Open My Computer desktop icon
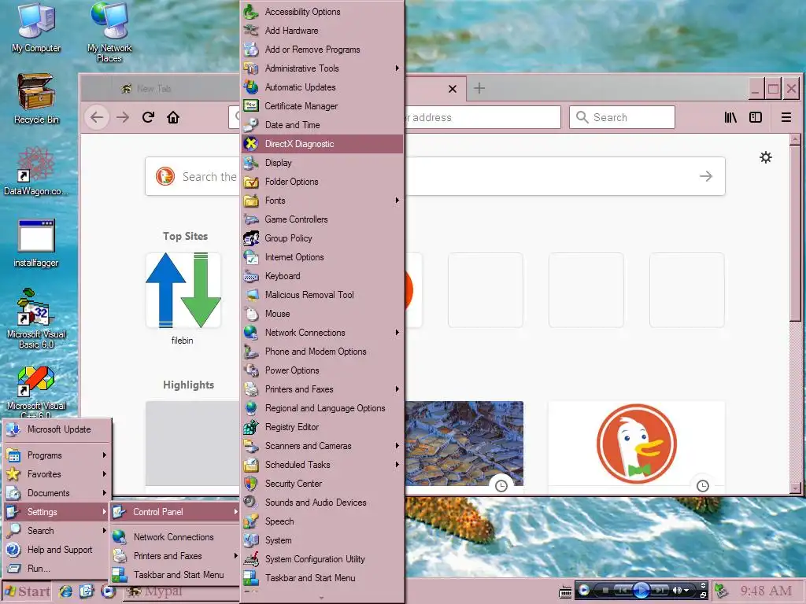The image size is (806, 604). coord(36,28)
